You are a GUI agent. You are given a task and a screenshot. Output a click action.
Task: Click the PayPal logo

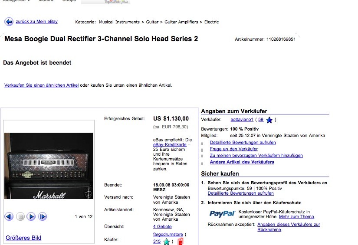coord(222,213)
